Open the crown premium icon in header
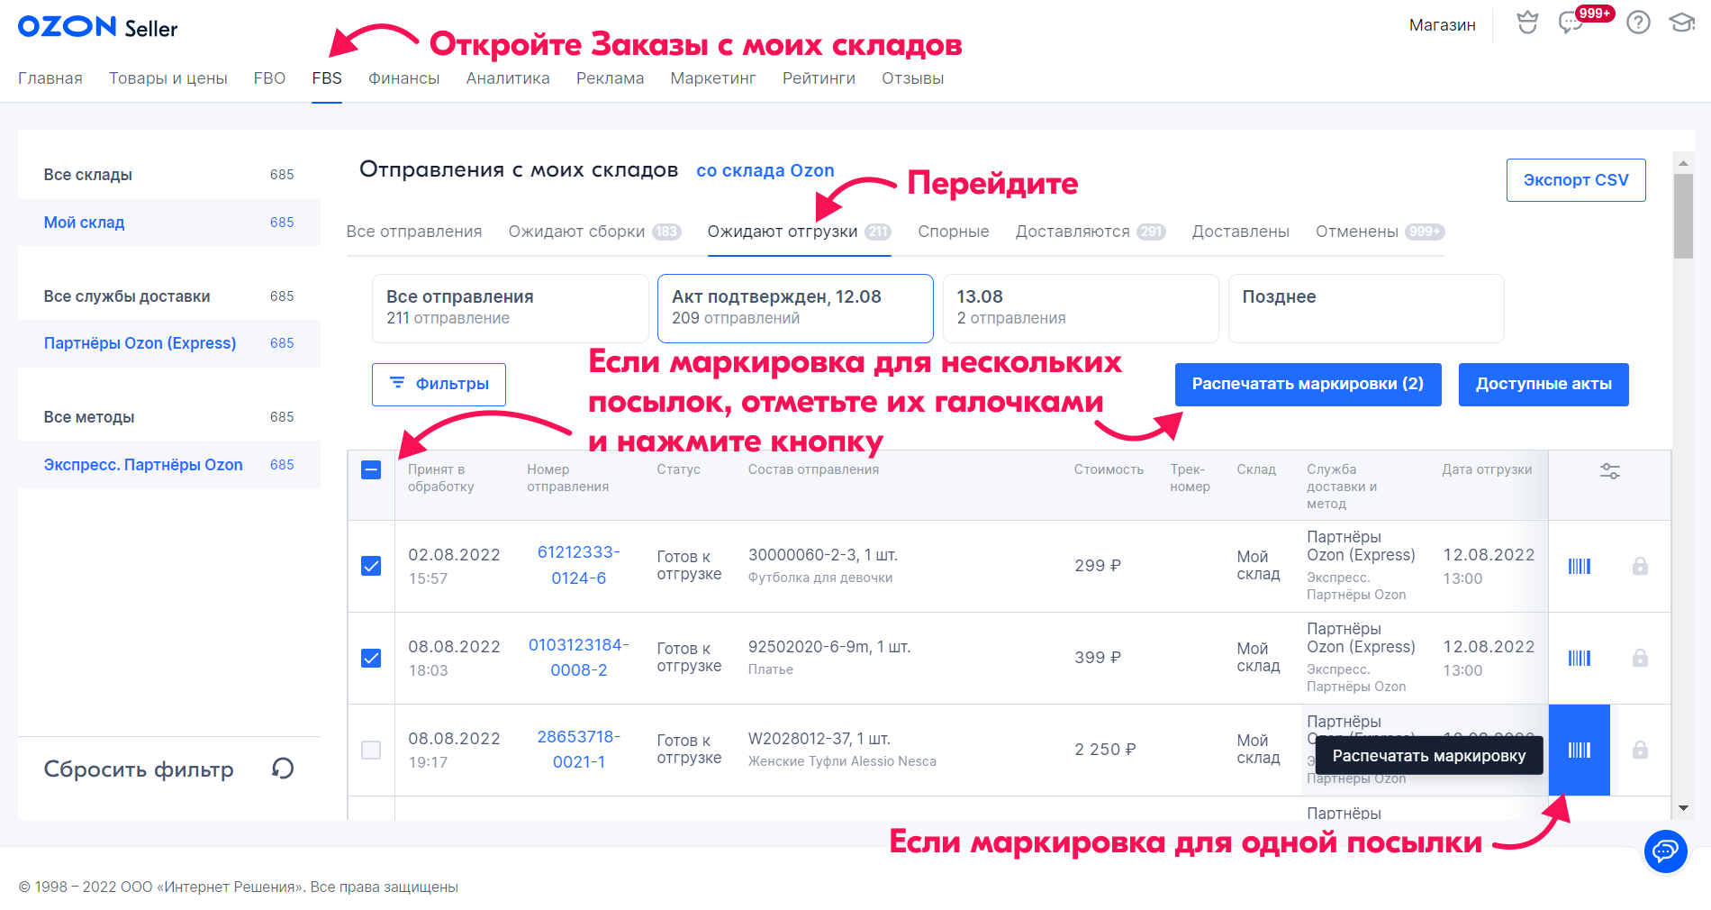1711x910 pixels. click(x=1527, y=23)
